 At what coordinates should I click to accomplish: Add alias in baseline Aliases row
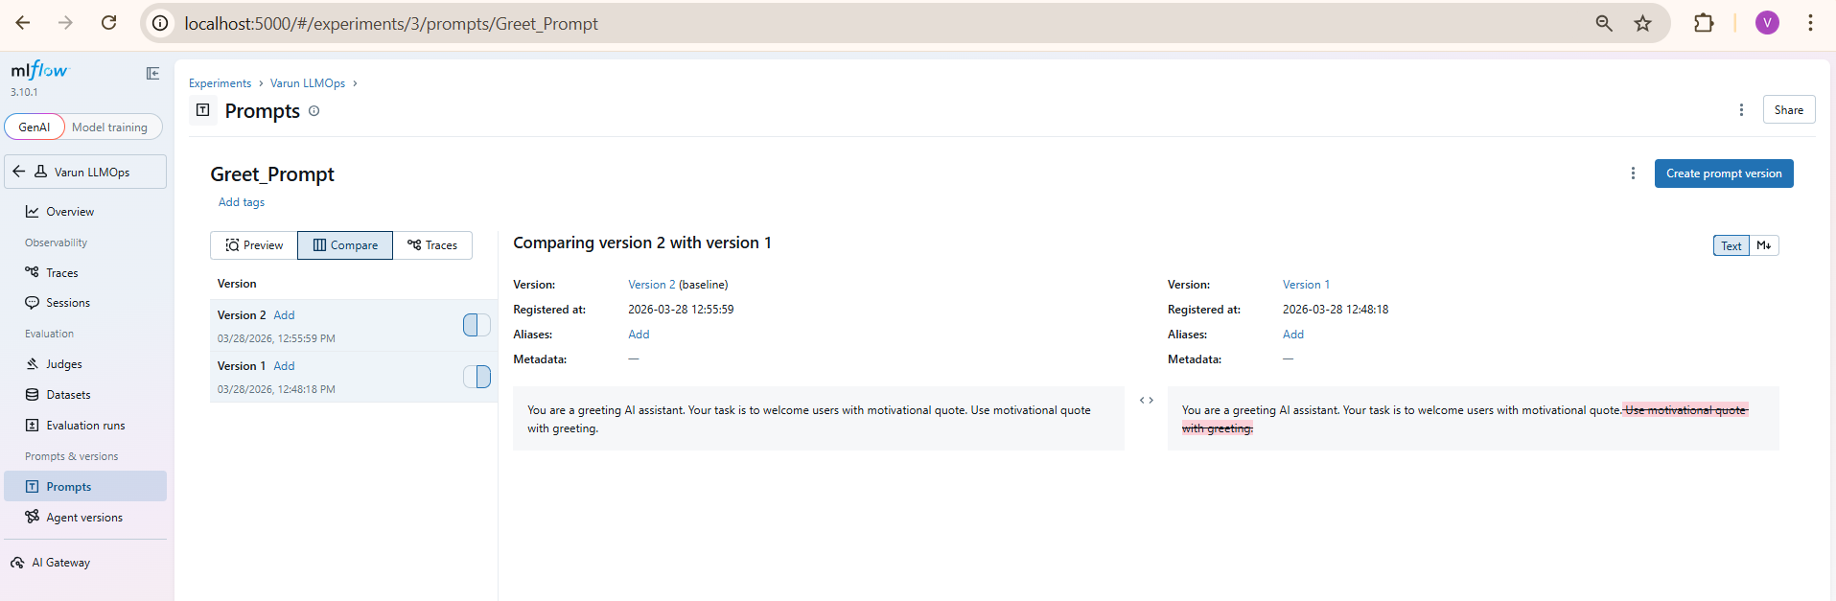639,335
